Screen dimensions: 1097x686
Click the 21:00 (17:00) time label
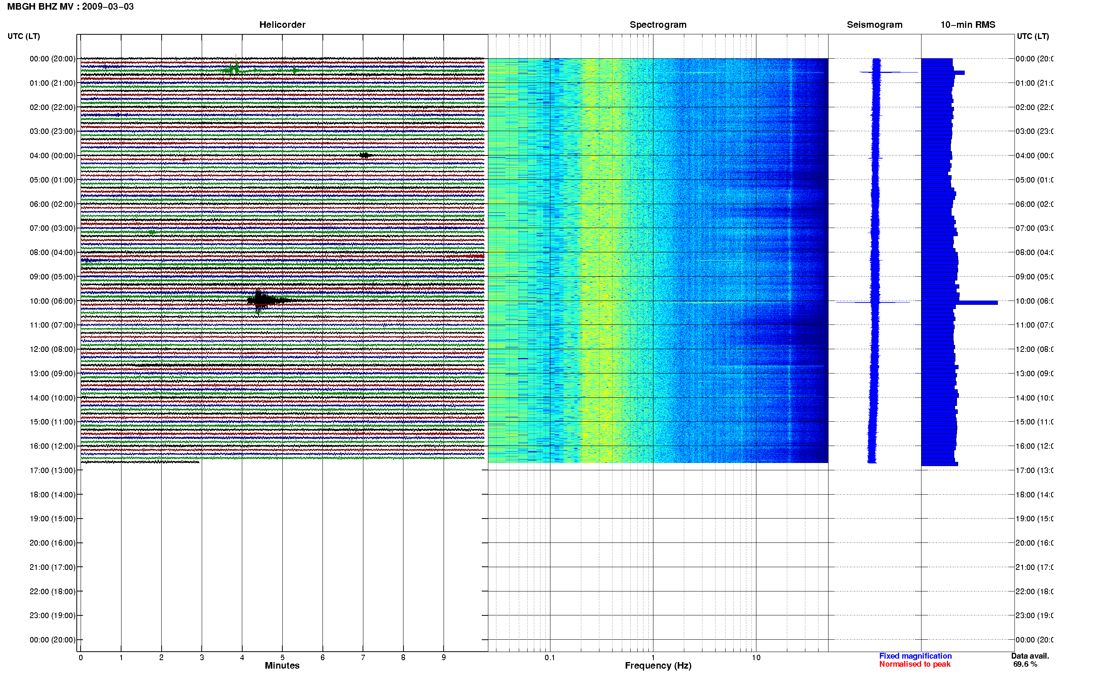[52, 567]
